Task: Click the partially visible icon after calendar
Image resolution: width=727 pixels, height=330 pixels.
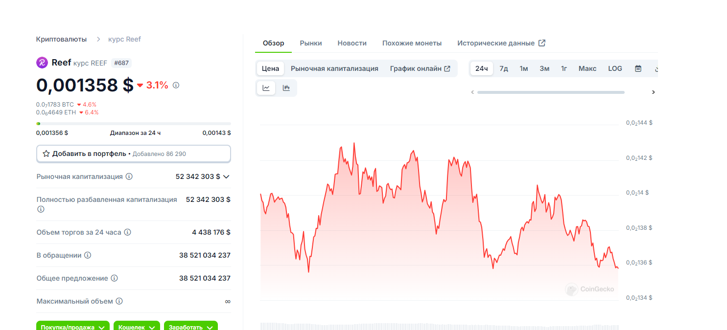Action: (x=656, y=69)
